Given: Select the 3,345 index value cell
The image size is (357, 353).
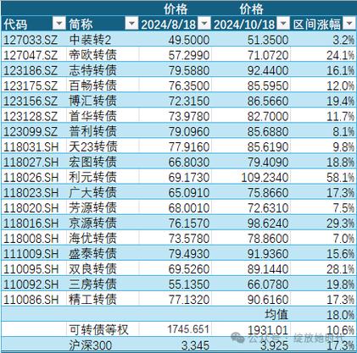Looking at the screenshot, I should point(176,345).
